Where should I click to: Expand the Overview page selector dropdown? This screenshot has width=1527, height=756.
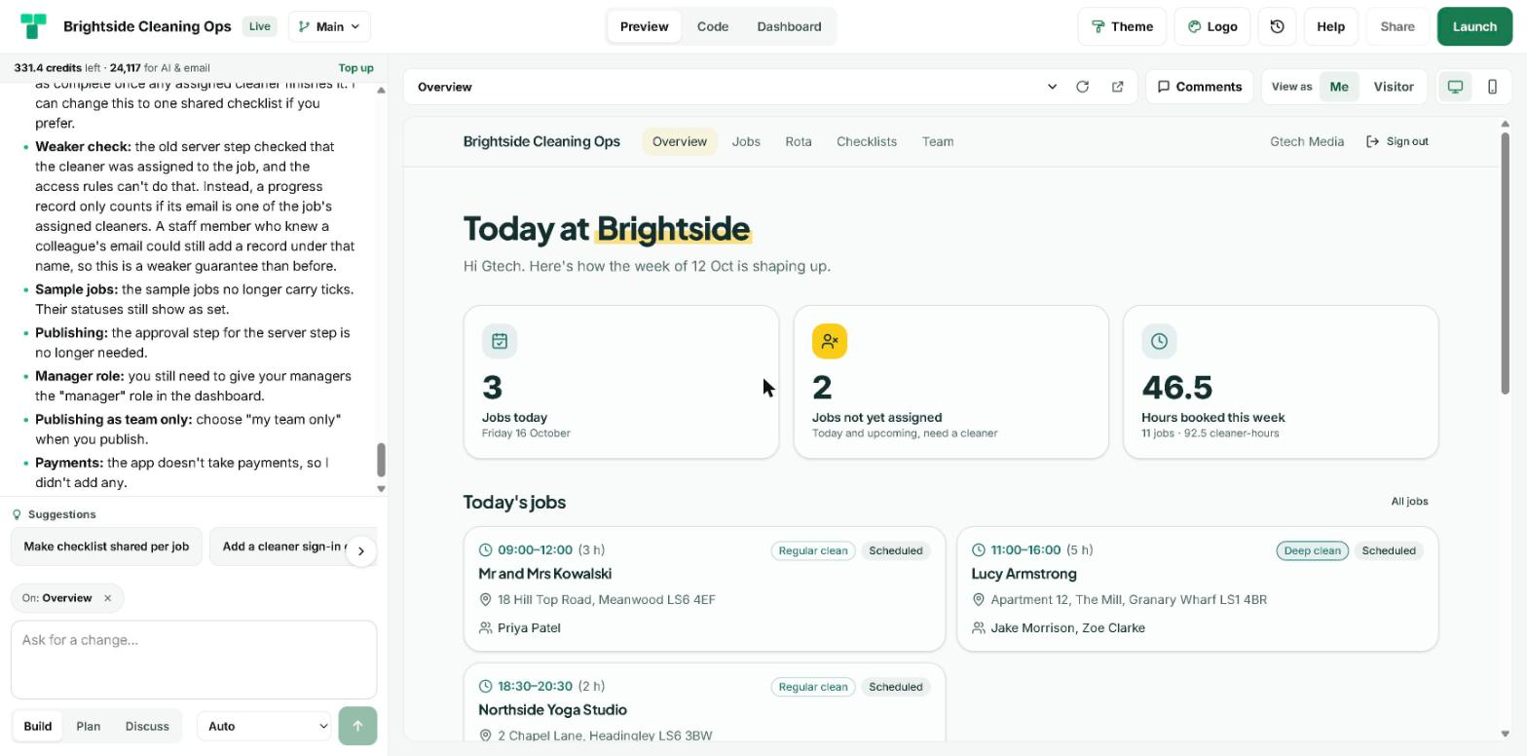pos(1052,87)
